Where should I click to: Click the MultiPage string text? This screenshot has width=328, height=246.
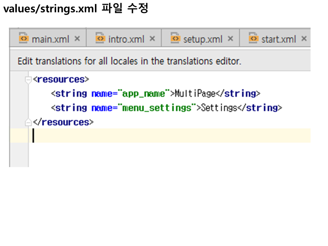[x=195, y=94]
